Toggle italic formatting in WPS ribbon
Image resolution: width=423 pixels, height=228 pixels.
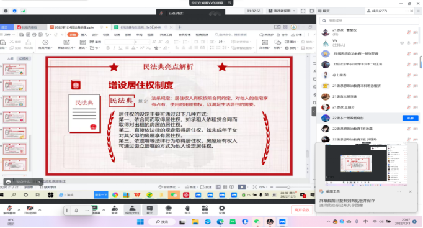click(x=114, y=48)
